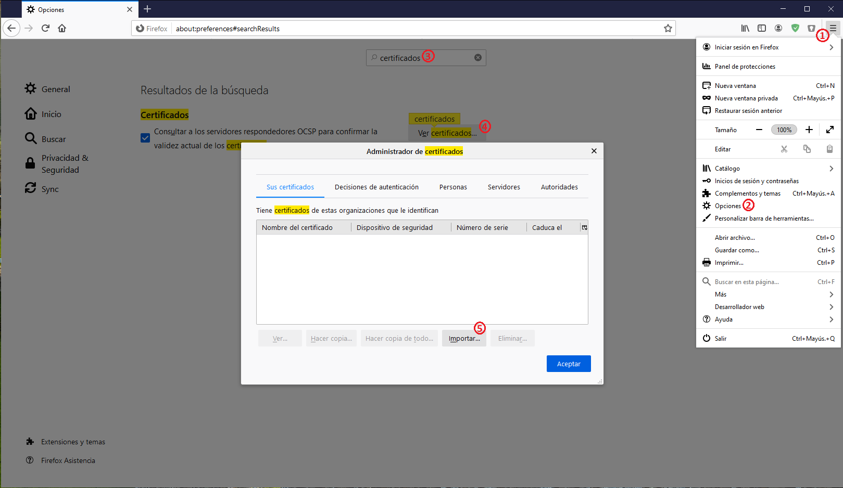Open the Library toolbar icon
The width and height of the screenshot is (843, 488).
[x=745, y=28]
